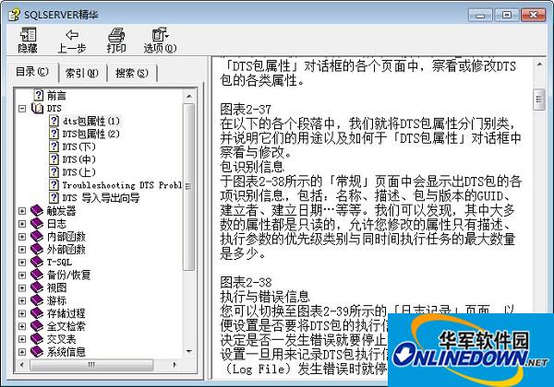
Task: Expand the 游标 node
Action: click(x=22, y=300)
